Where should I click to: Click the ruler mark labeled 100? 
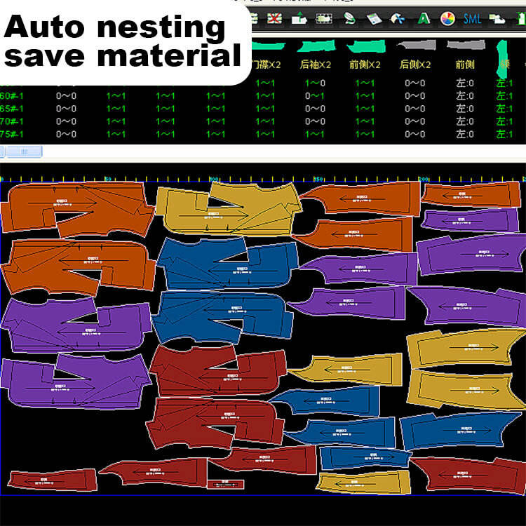pos(213,179)
